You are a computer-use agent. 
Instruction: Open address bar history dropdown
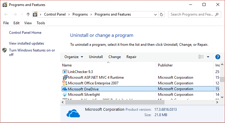[x=155, y=14]
